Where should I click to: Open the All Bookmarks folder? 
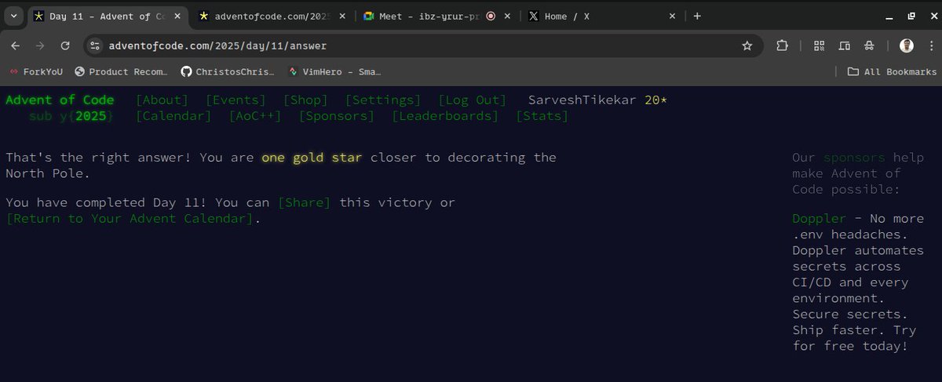892,71
